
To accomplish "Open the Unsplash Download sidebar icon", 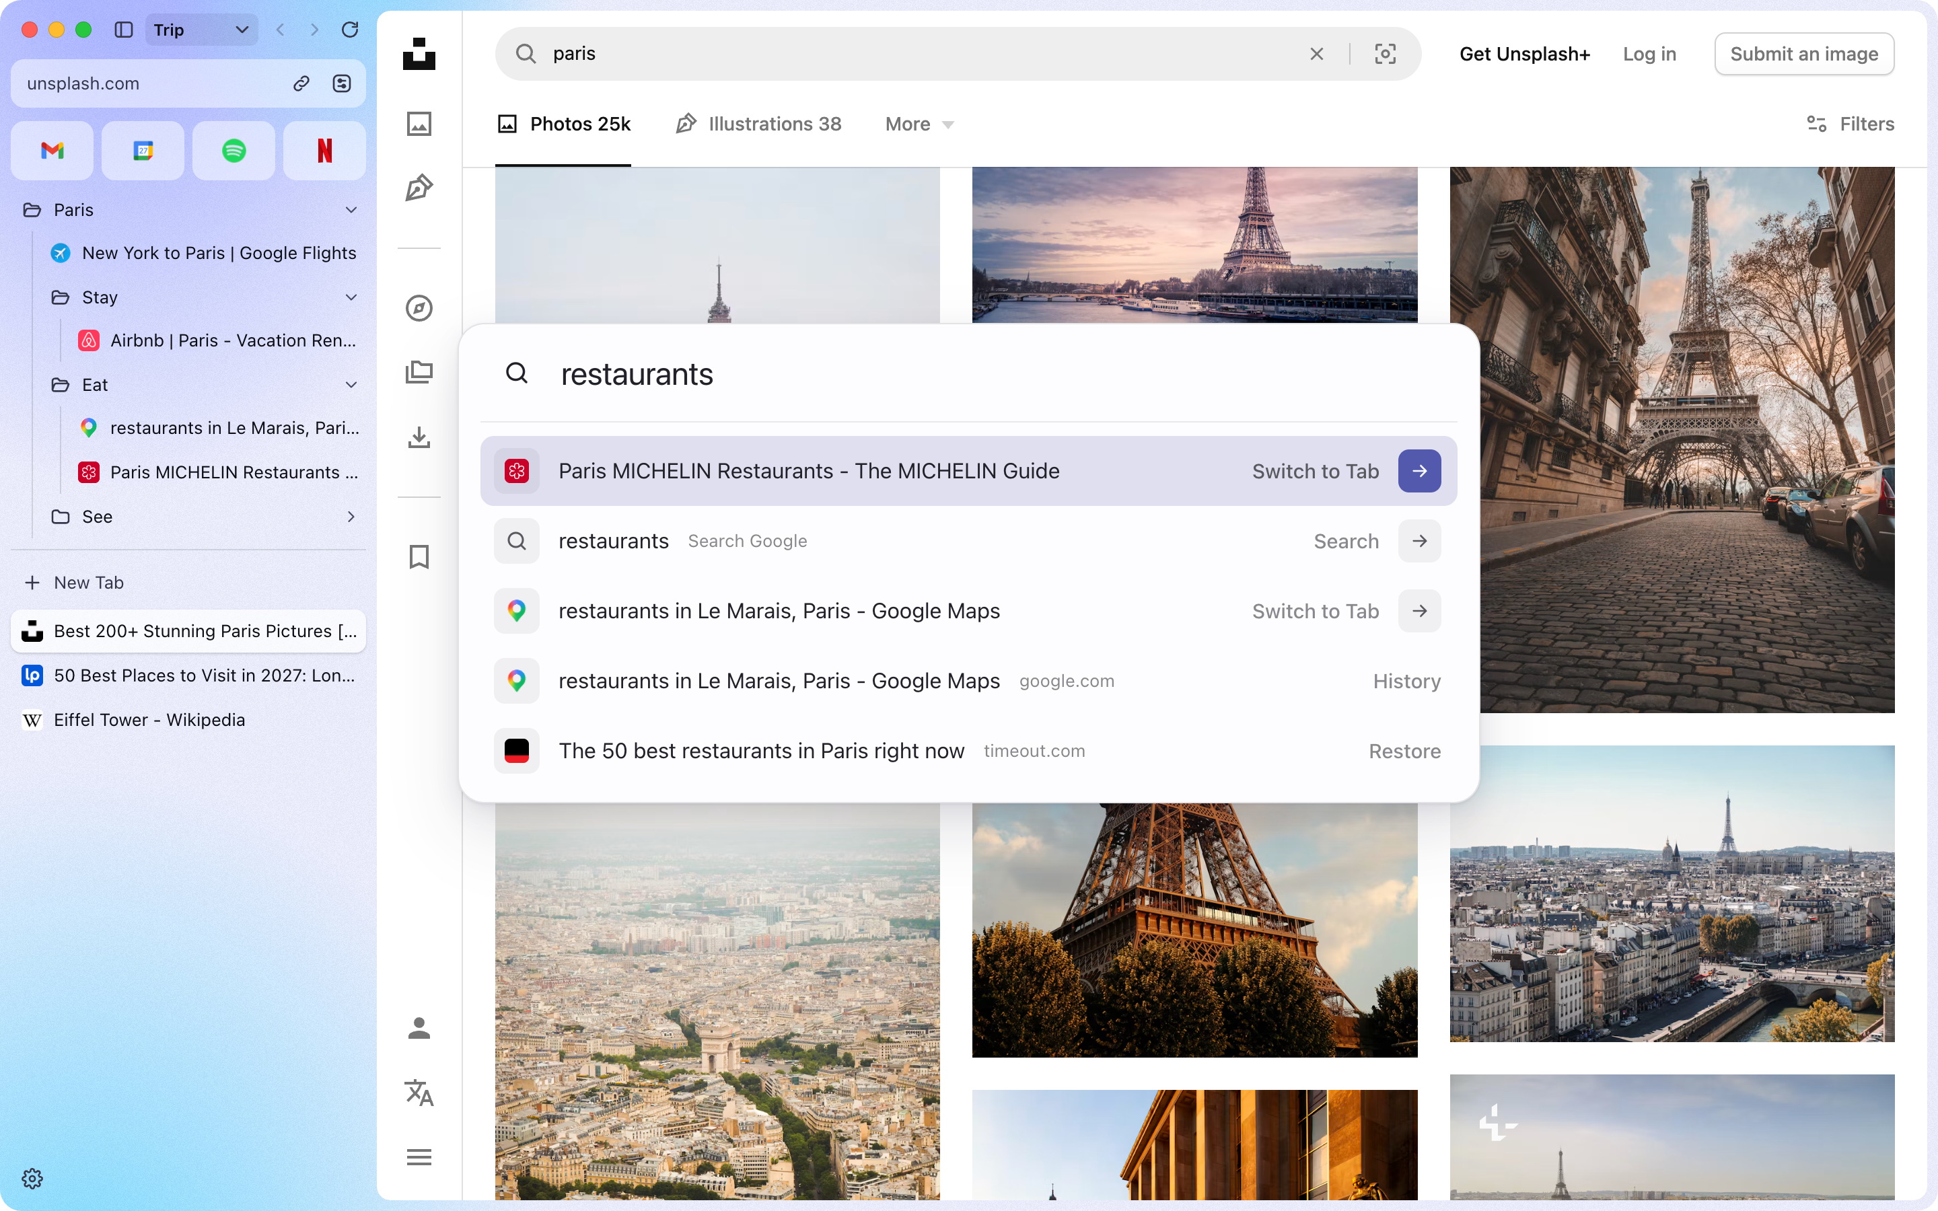I will pyautogui.click(x=419, y=437).
